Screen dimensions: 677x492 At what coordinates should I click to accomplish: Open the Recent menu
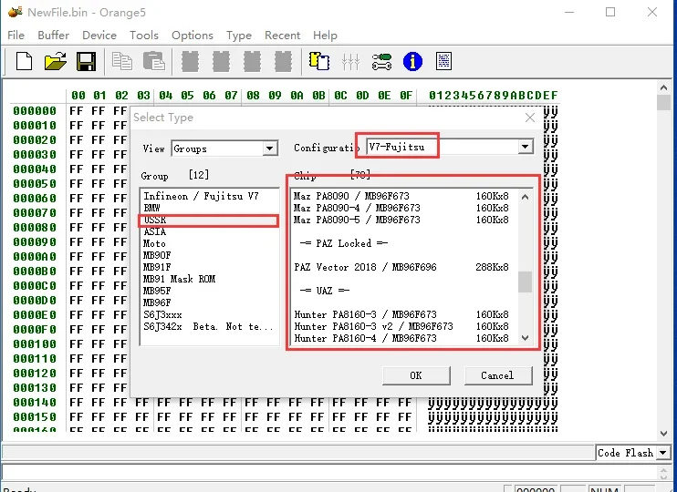tap(282, 36)
